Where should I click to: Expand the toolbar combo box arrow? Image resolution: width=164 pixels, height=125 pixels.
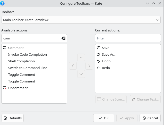coord(158,20)
